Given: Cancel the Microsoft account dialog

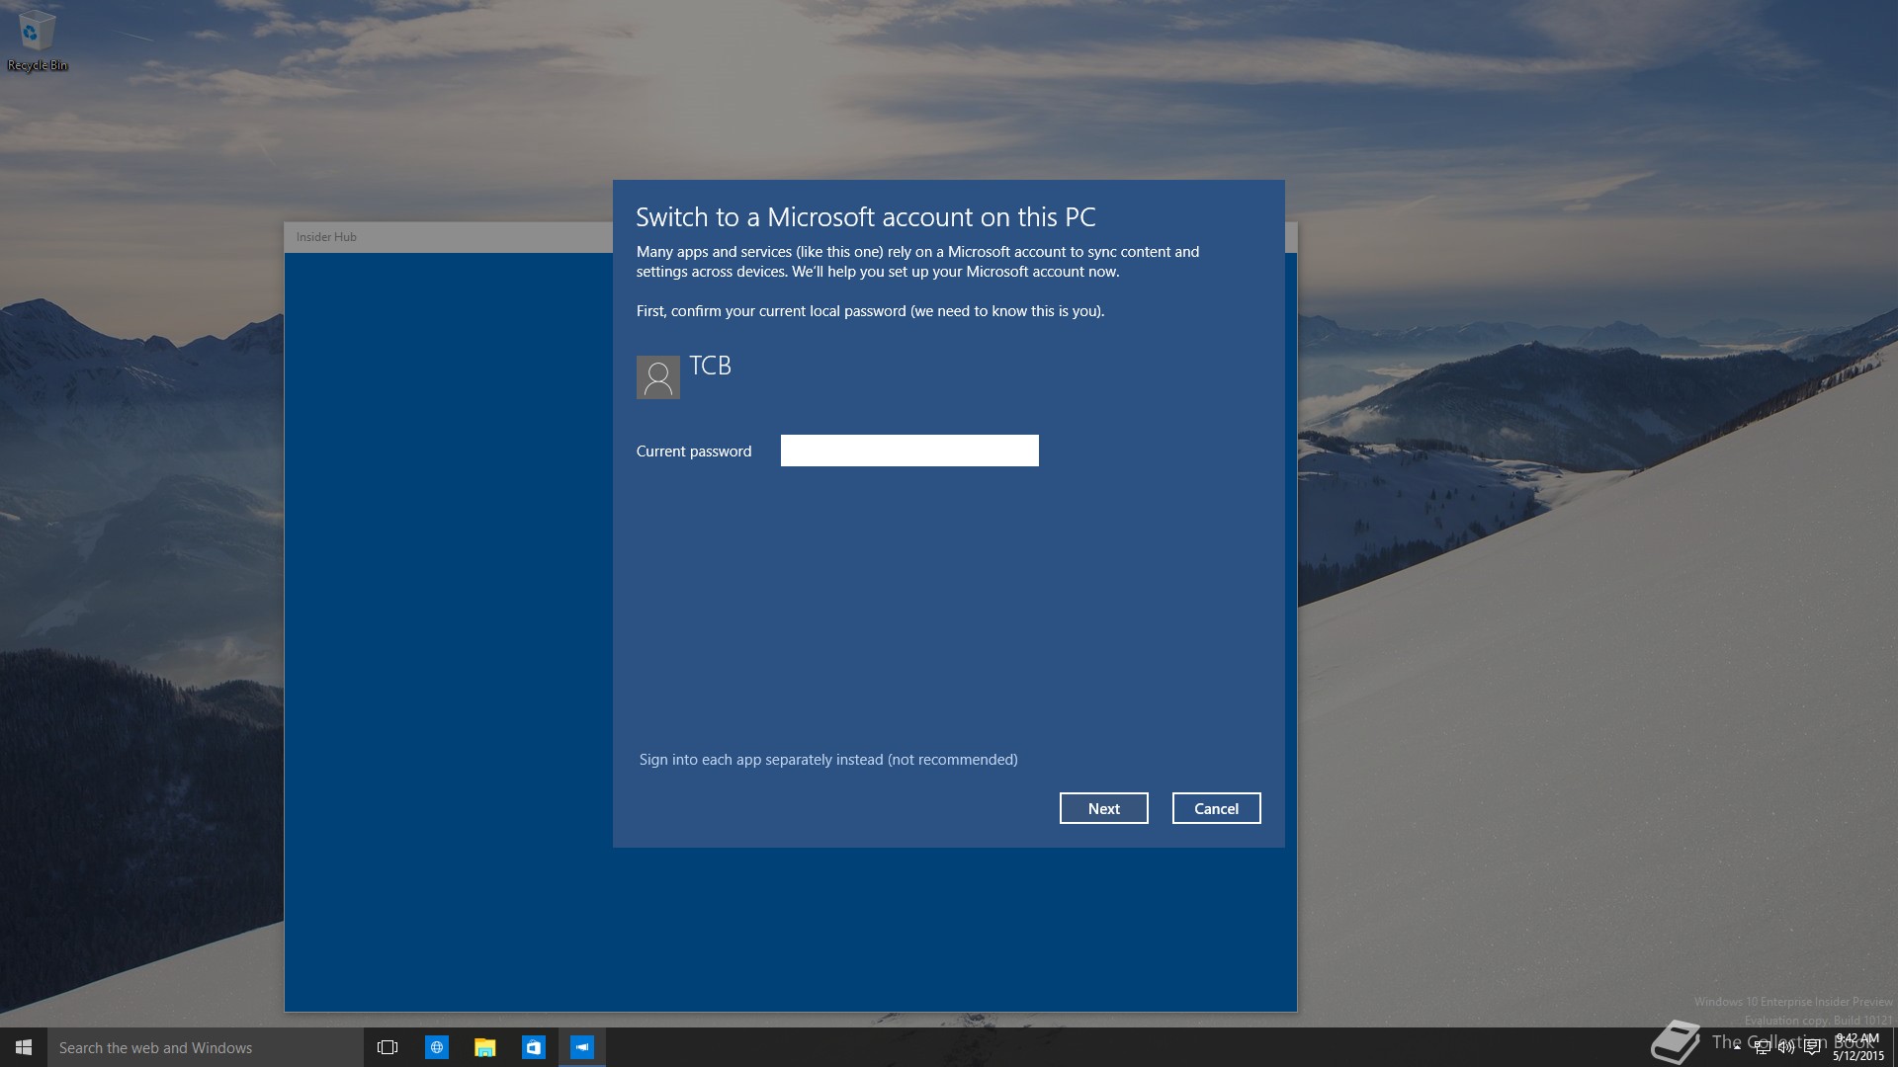Looking at the screenshot, I should 1216,808.
